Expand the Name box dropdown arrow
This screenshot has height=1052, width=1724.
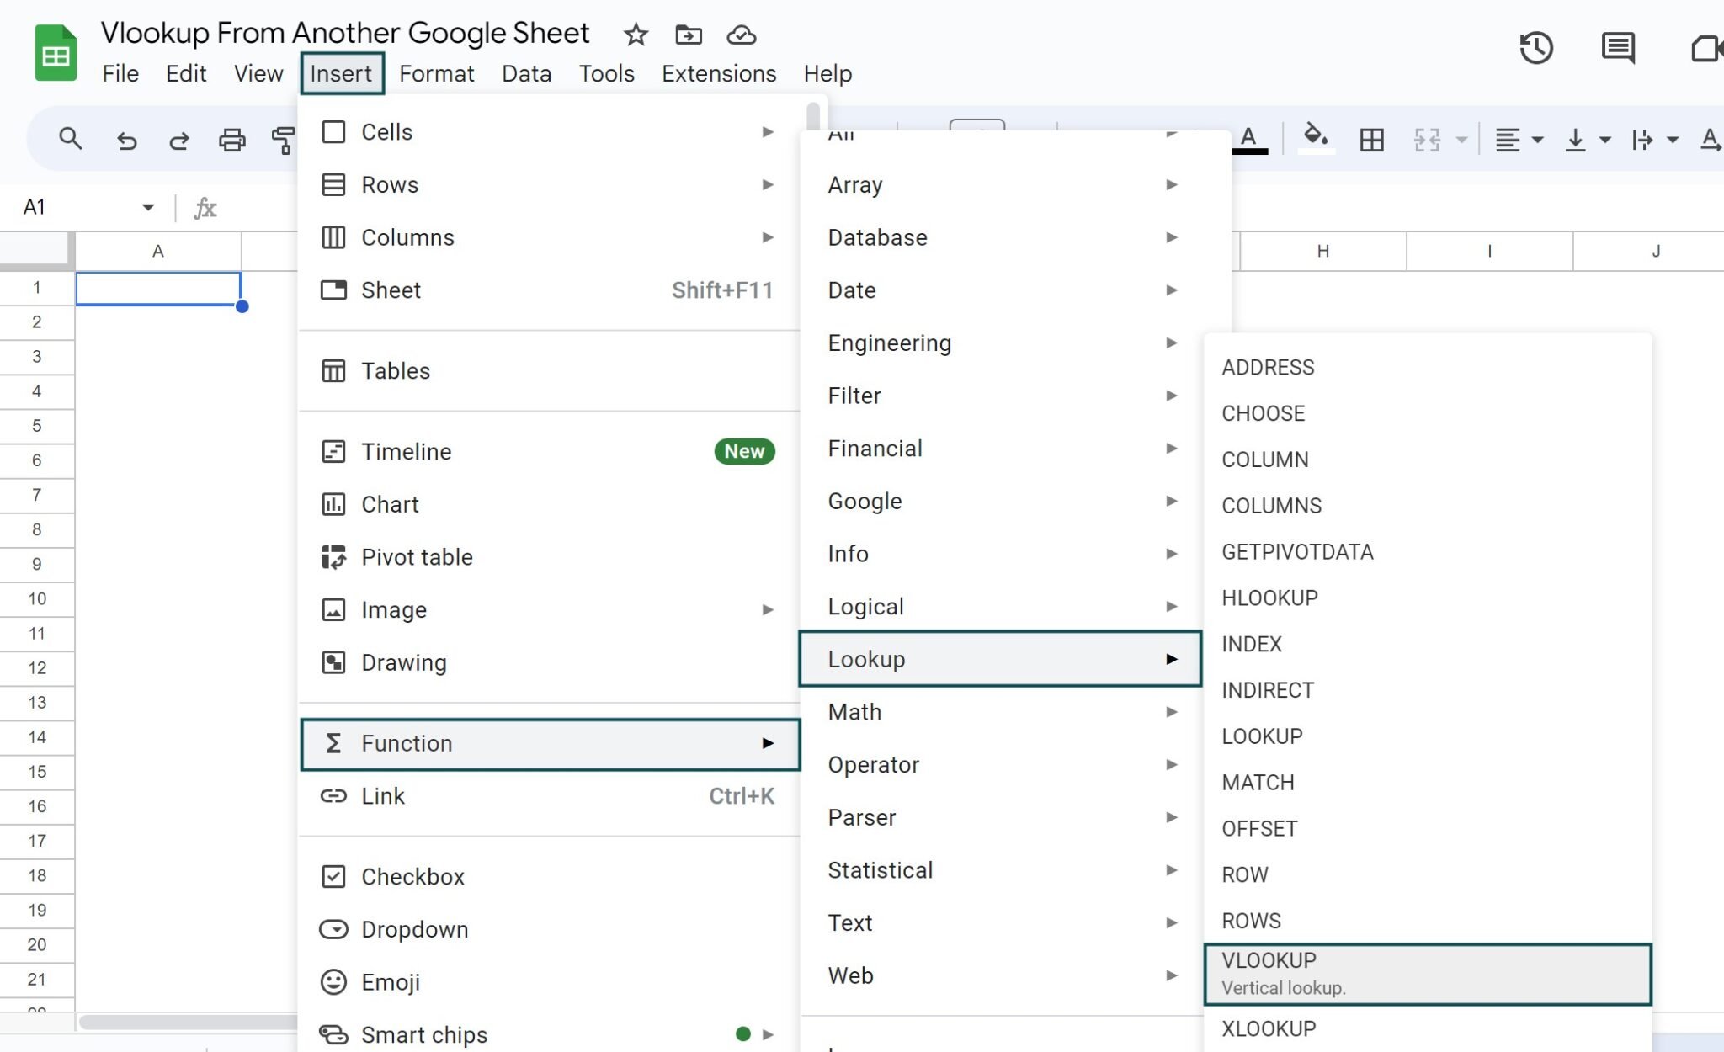[x=148, y=207]
